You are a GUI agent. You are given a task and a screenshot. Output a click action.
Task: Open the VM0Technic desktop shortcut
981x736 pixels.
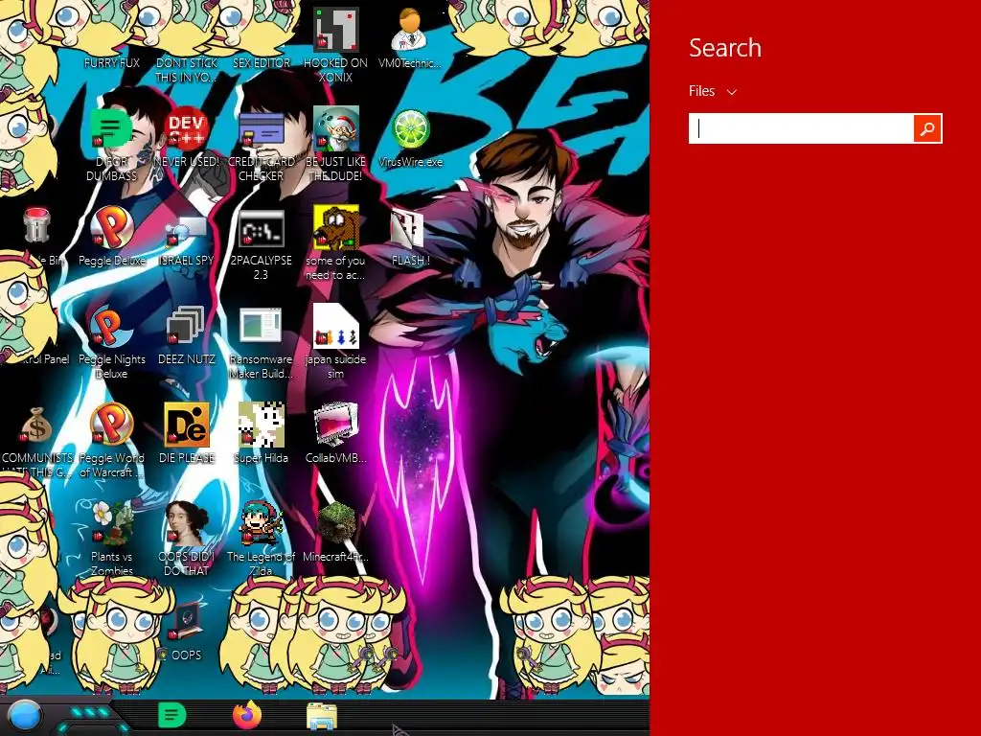tap(410, 30)
